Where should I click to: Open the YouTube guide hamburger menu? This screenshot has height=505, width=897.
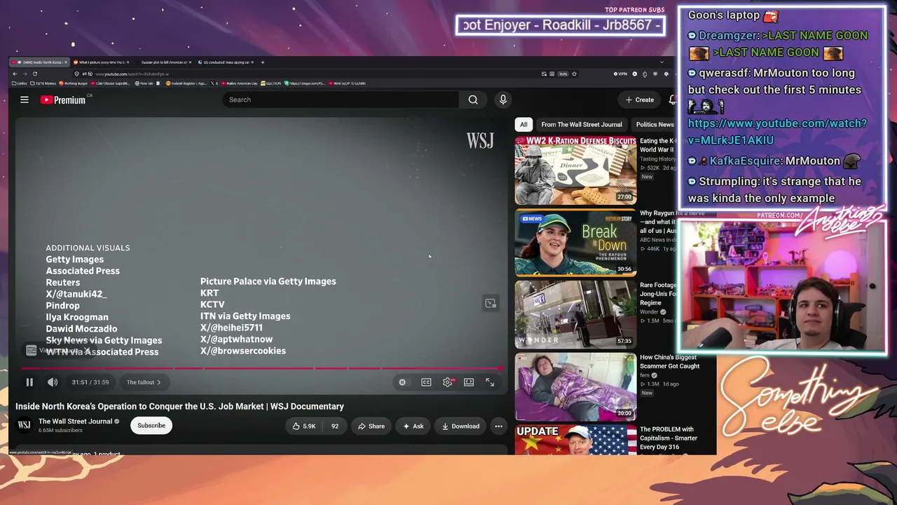point(25,100)
